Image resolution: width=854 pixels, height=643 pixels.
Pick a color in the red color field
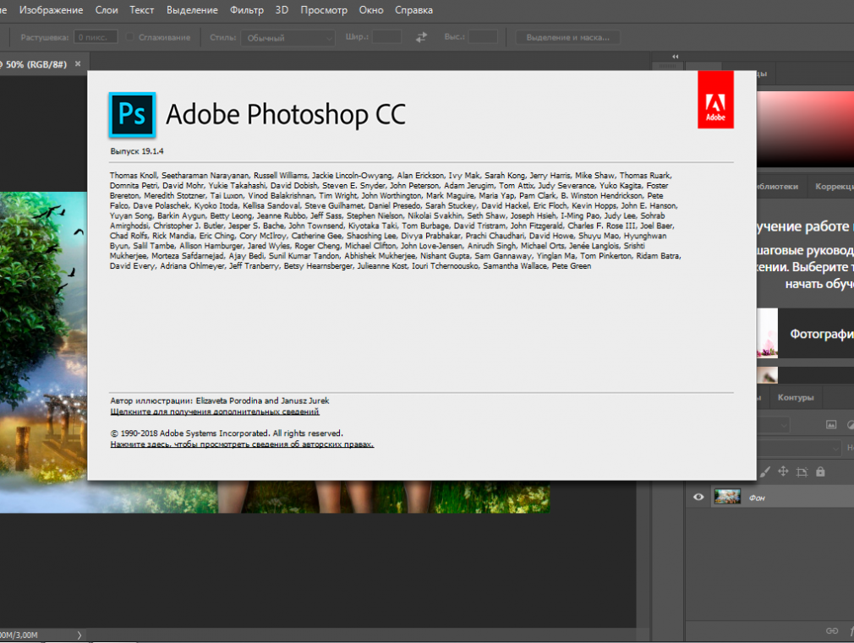[805, 129]
